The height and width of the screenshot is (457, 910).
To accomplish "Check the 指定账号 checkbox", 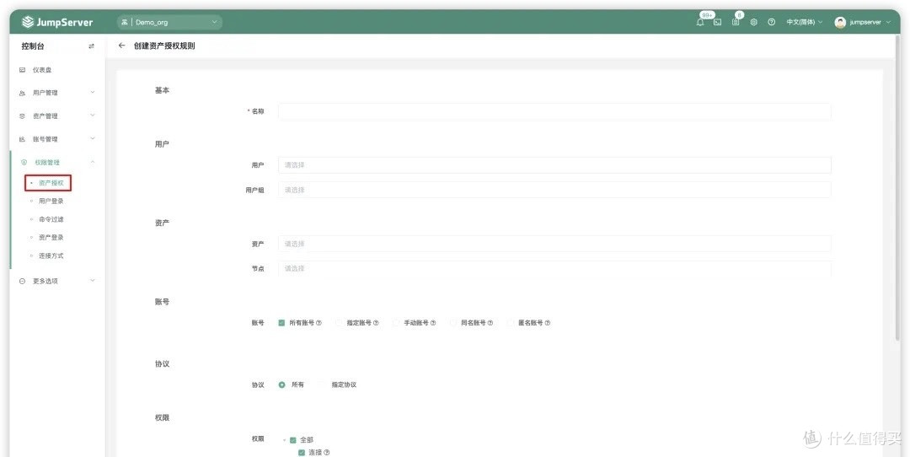I will click(x=339, y=323).
